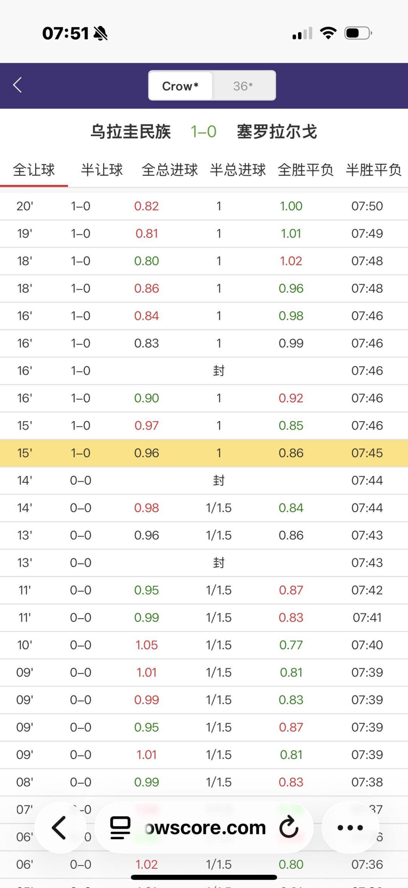The image size is (408, 888).
Task: Switch to the 半胜平负 tab
Action: (374, 170)
